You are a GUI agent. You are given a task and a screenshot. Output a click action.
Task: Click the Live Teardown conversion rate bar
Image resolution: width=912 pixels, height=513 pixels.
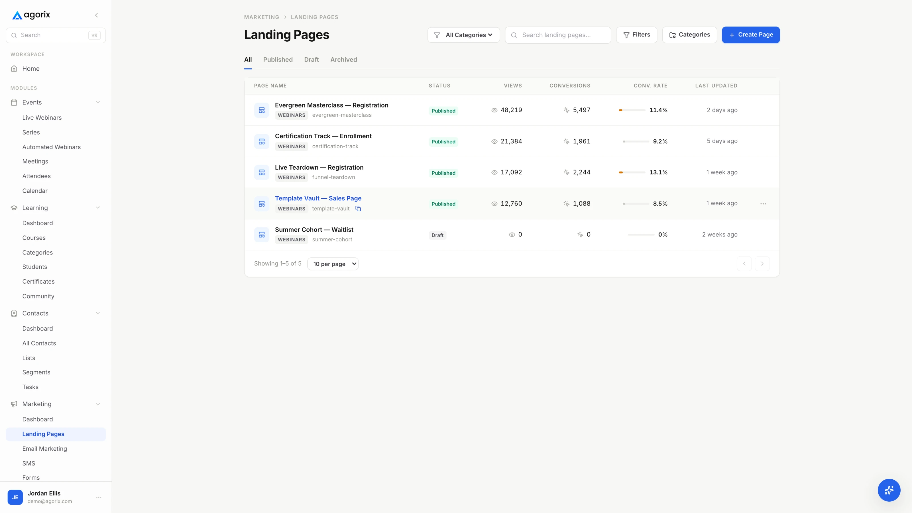(x=632, y=172)
